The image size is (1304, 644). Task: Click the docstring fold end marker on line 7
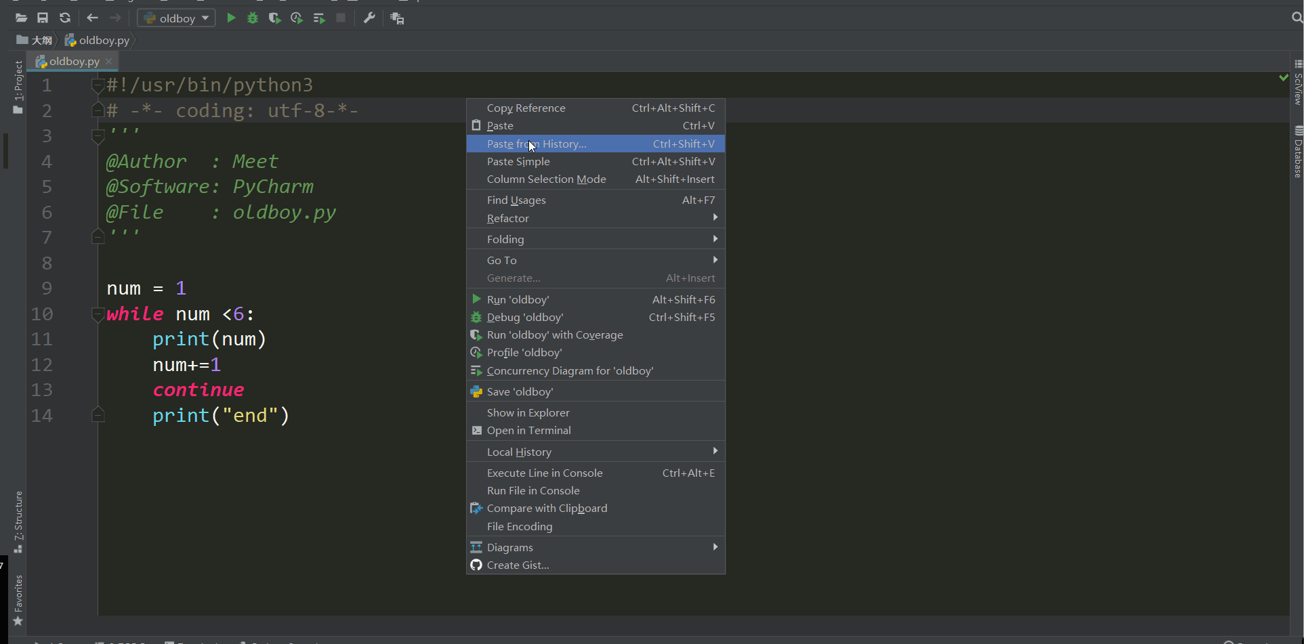(x=98, y=236)
